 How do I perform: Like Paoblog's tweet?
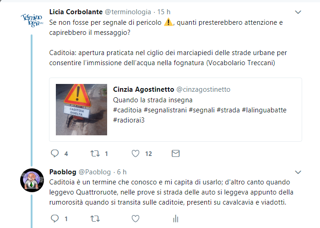coord(136,219)
